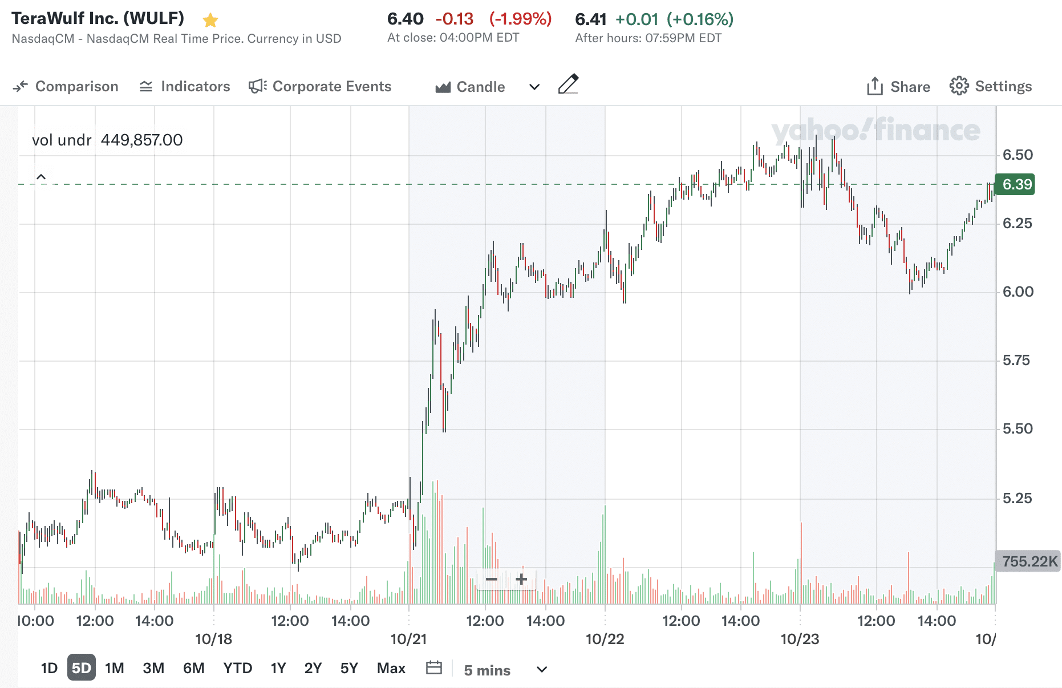Toggle the WULF favorite star
The width and height of the screenshot is (1062, 688).
[210, 19]
